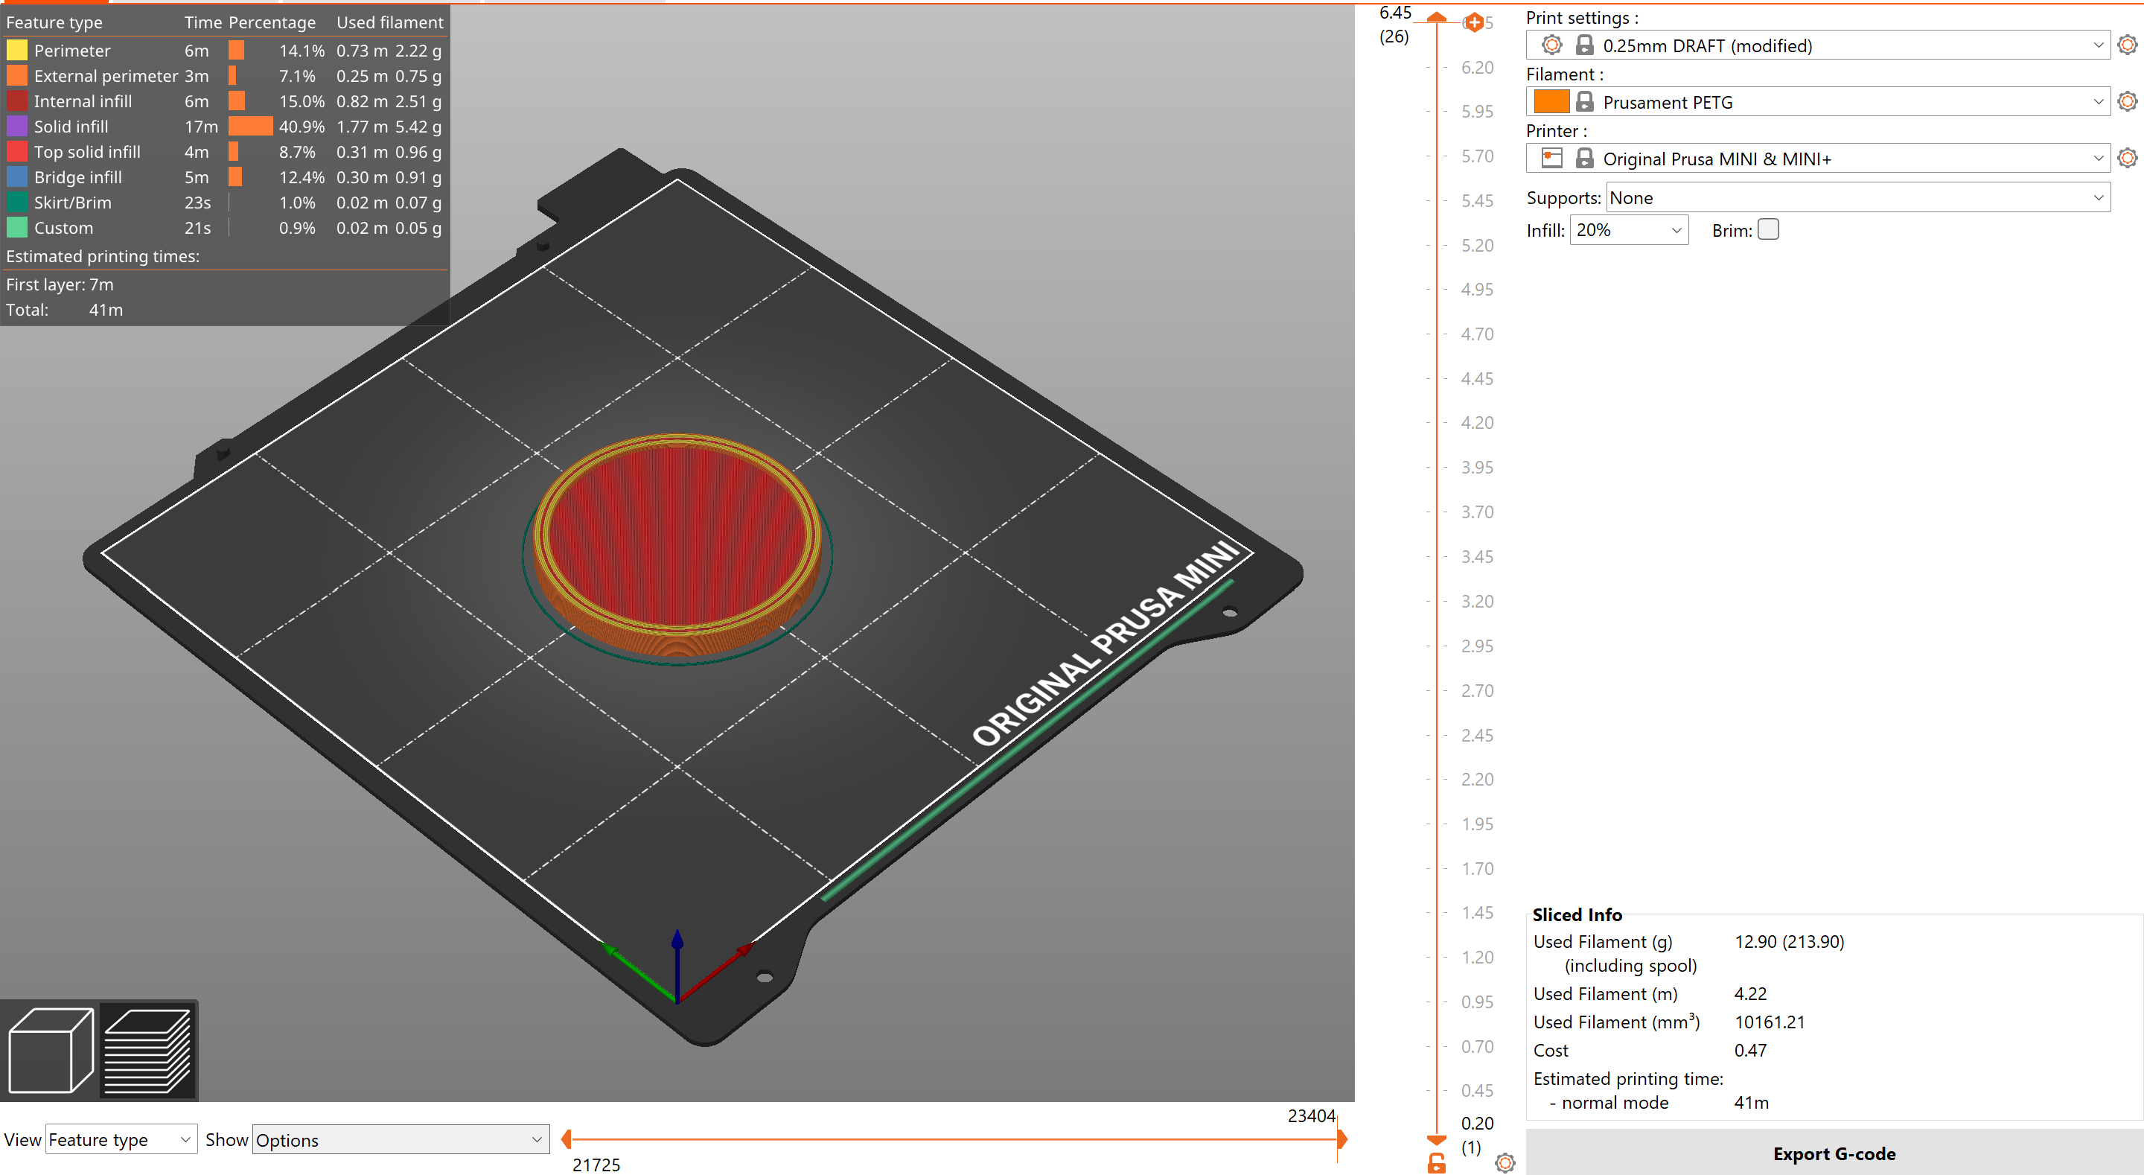
Task: Open Printer preset edit cog
Action: click(x=2127, y=158)
